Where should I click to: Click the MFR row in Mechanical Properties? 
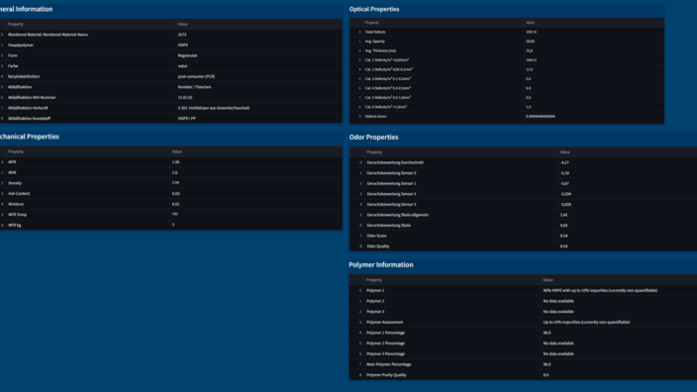tap(170, 162)
